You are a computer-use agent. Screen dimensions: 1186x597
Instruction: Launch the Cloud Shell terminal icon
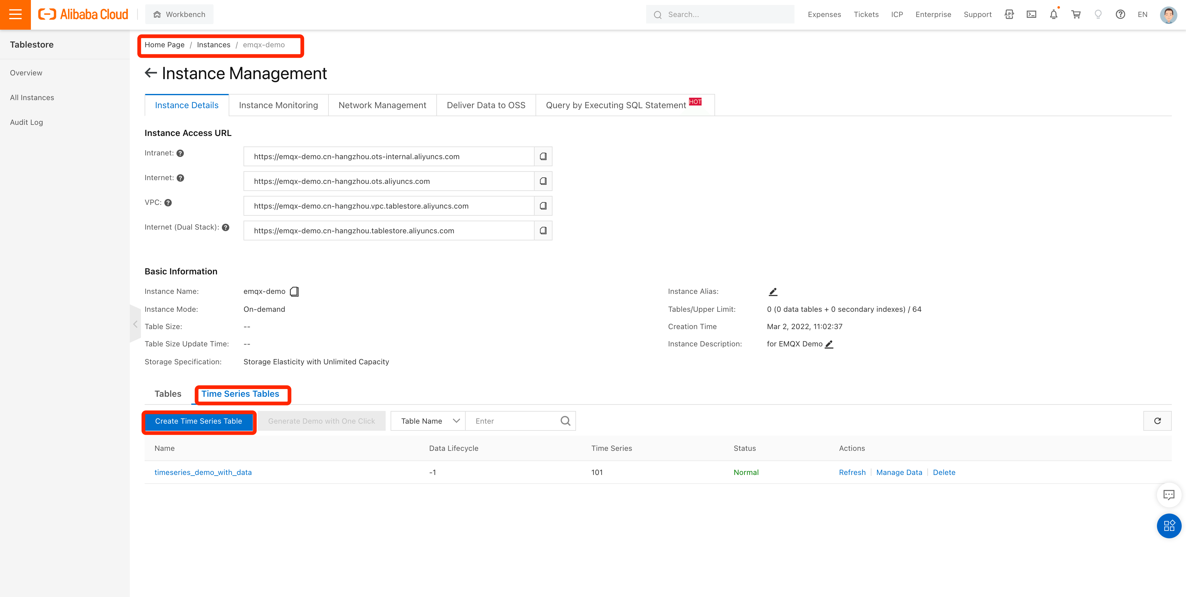(x=1031, y=14)
